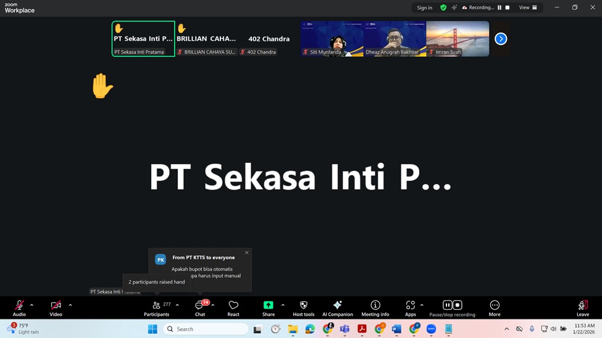Show next participants with blue arrow
Viewport: 602px width, 338px height.
[501, 39]
